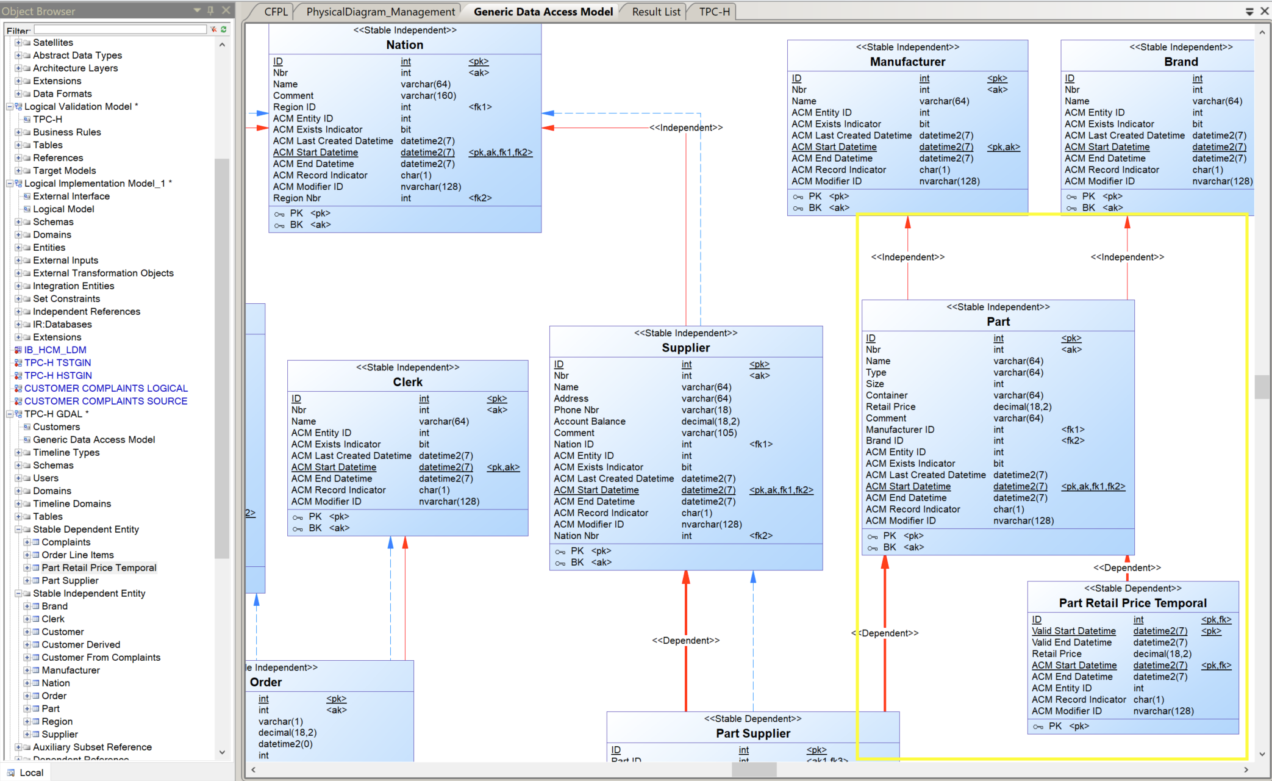This screenshot has width=1272, height=781.
Task: Click the Local tab icon at bottom
Action: (11, 772)
